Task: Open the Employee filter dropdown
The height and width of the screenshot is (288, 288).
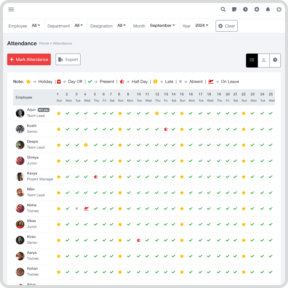Action: [x=36, y=26]
